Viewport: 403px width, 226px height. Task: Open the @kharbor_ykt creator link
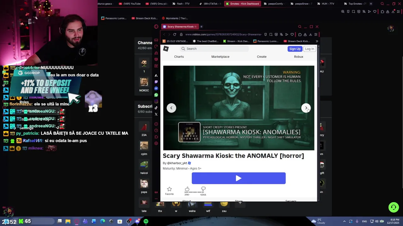coord(177,163)
